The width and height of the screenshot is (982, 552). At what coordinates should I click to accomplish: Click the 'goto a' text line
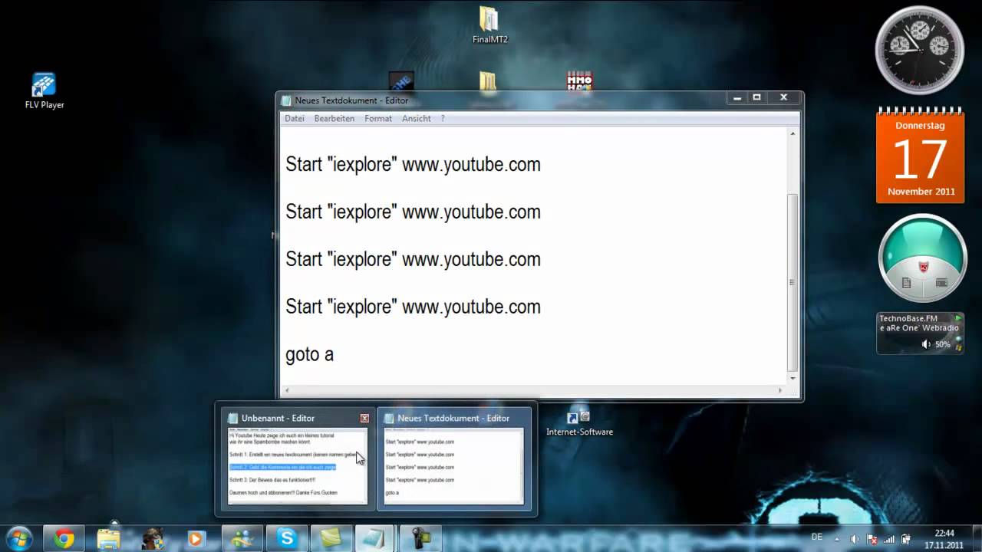[x=310, y=354]
